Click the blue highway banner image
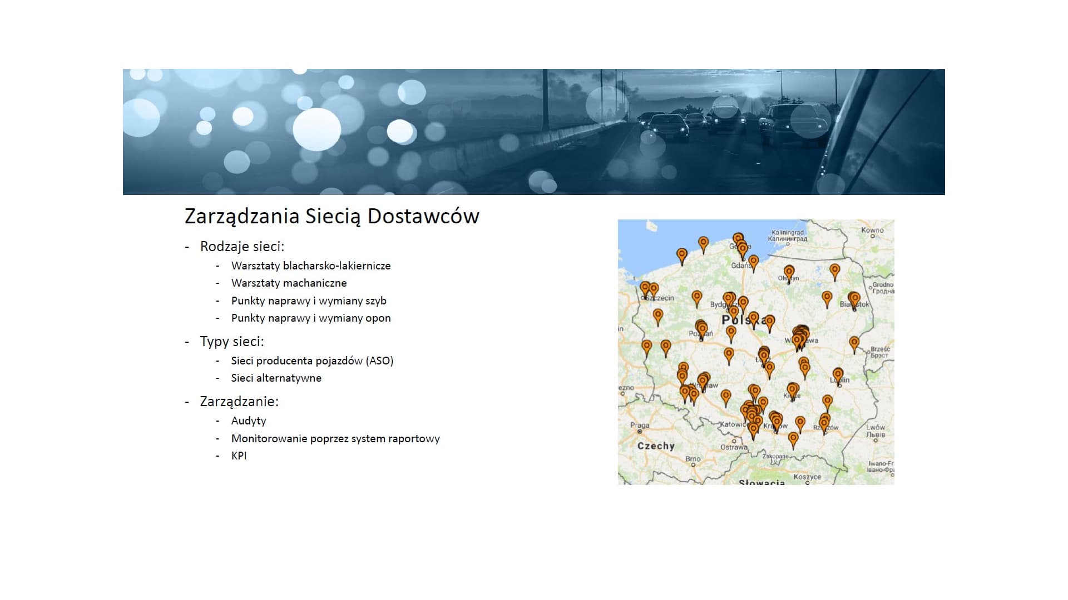Viewport: 1068px width, 600px height. [533, 132]
